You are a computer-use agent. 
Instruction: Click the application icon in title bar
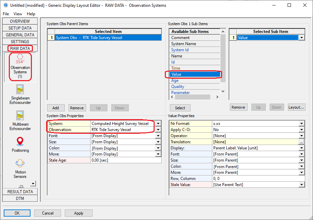(x=5, y=5)
